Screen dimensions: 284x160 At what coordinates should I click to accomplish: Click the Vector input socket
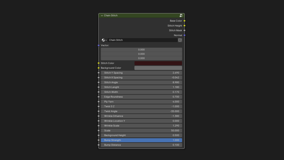coord(99,45)
